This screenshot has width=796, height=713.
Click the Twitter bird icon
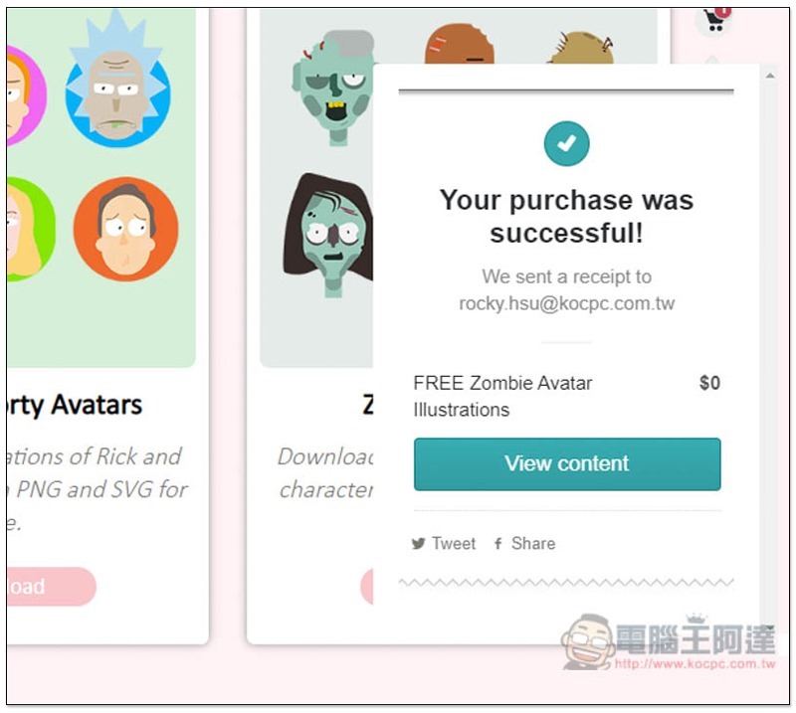[x=418, y=544]
